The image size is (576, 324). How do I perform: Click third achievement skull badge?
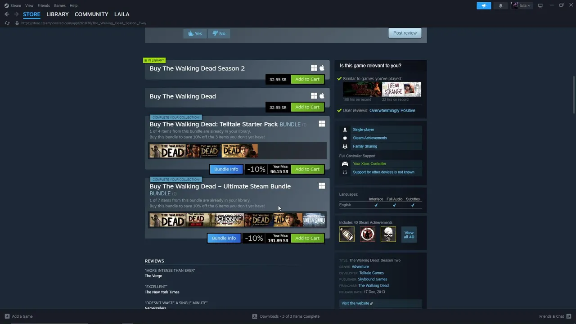coord(388,234)
